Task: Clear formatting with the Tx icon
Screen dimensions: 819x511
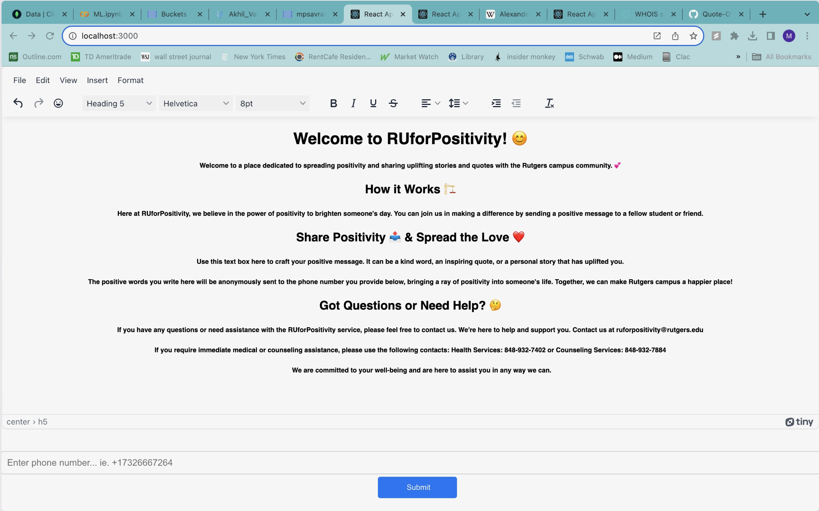Action: click(549, 103)
